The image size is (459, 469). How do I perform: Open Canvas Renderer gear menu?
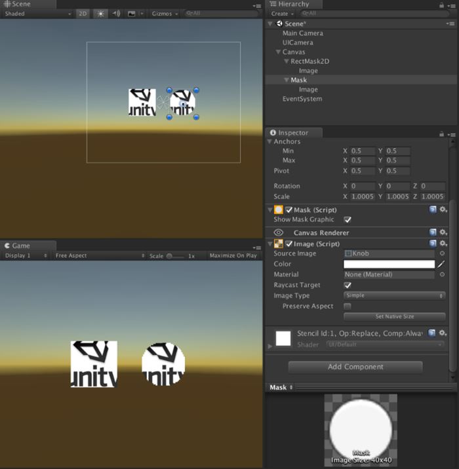coord(443,233)
